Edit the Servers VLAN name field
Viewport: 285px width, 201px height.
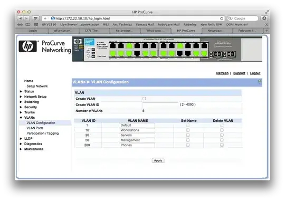[x=137, y=135]
